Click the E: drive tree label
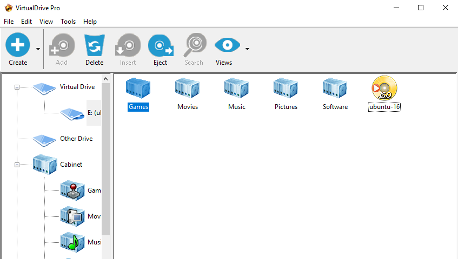The width and height of the screenshot is (458, 259). click(94, 113)
